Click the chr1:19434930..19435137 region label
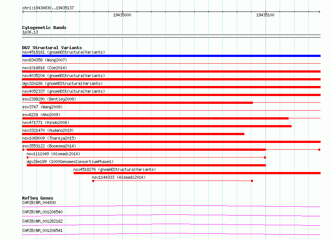 (48, 8)
